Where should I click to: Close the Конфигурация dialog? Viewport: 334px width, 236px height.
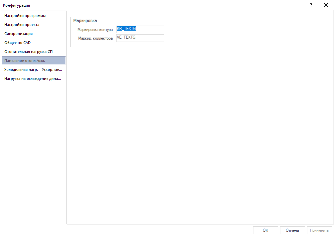click(326, 5)
